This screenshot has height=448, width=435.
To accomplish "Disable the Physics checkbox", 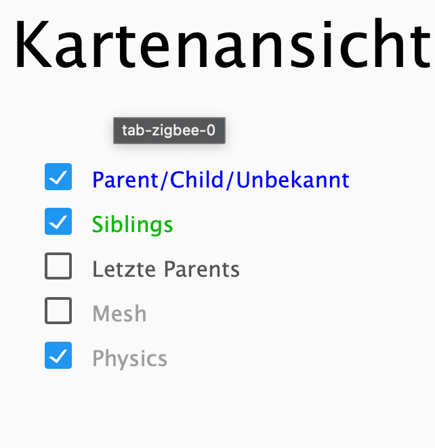I will pyautogui.click(x=58, y=356).
